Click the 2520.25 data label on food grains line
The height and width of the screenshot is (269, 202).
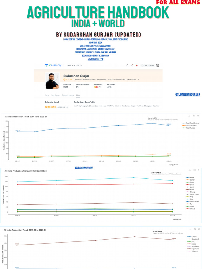tap(18, 131)
